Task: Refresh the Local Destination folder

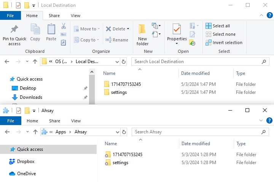Action: pos(124,62)
